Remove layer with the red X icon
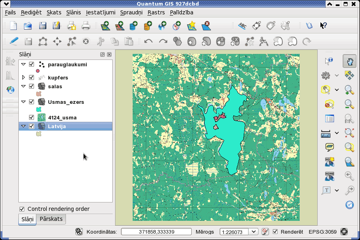The width and height of the screenshot is (360, 240). [206, 26]
